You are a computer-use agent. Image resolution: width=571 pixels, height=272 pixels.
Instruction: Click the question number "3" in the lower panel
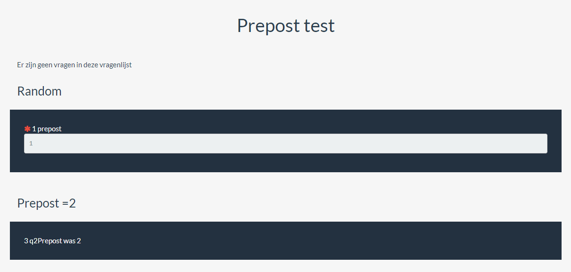pyautogui.click(x=26, y=241)
